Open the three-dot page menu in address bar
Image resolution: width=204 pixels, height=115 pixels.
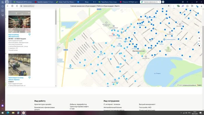[173, 6]
